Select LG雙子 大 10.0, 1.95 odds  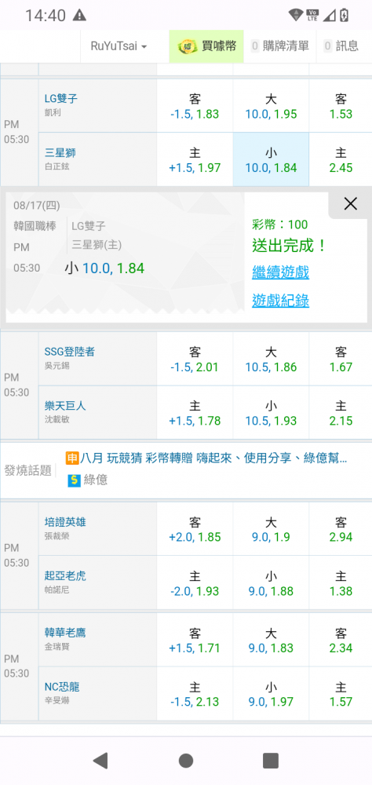point(271,106)
